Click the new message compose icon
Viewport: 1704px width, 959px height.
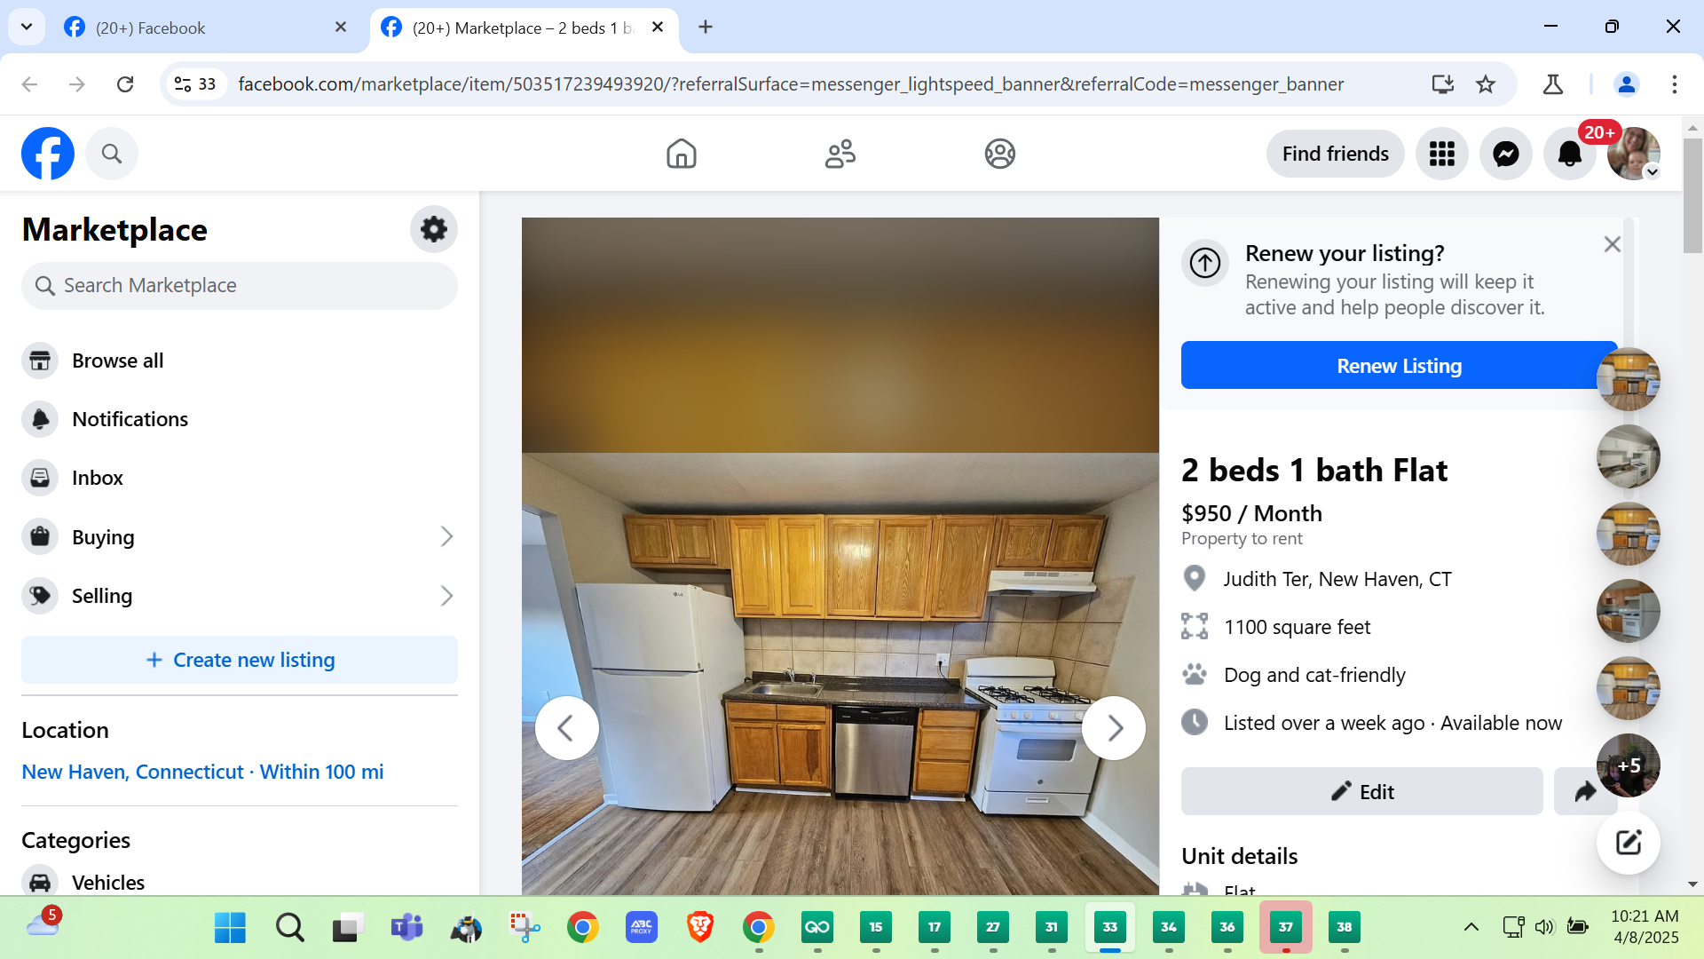[x=1628, y=843]
